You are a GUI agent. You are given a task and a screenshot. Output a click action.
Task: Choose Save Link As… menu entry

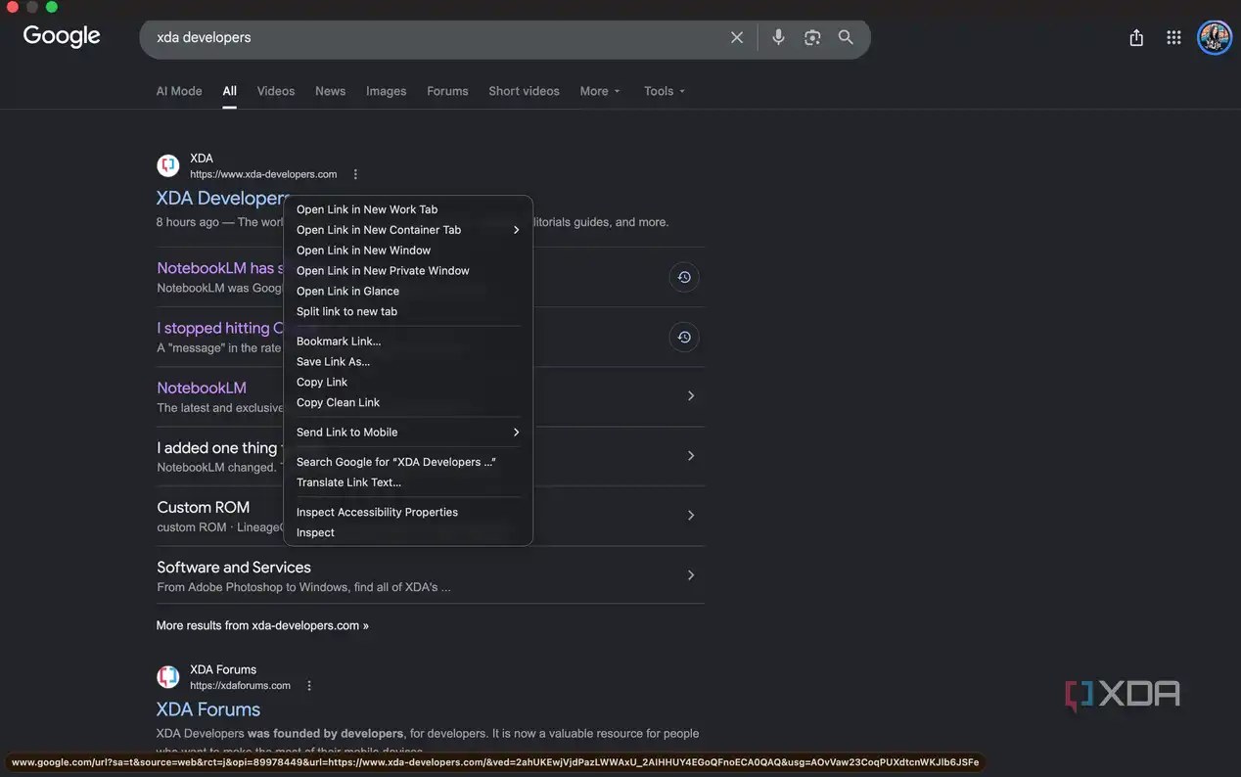408,362
